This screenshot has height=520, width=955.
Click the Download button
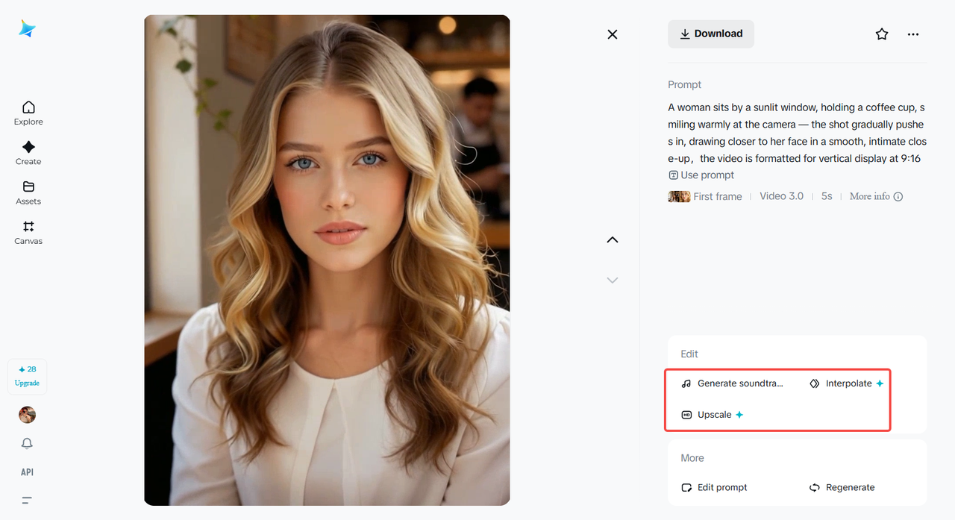click(x=710, y=34)
